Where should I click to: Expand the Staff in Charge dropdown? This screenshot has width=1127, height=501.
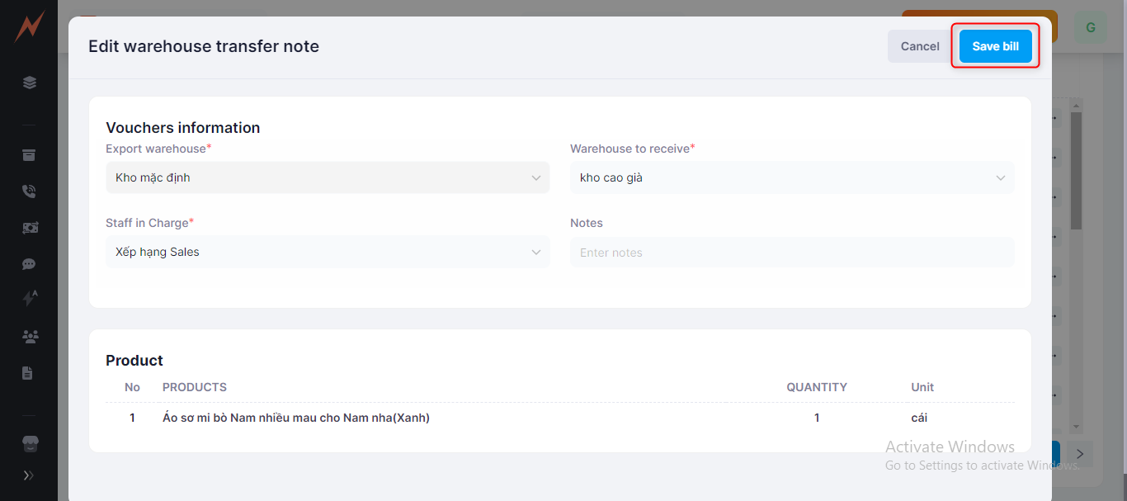(327, 252)
